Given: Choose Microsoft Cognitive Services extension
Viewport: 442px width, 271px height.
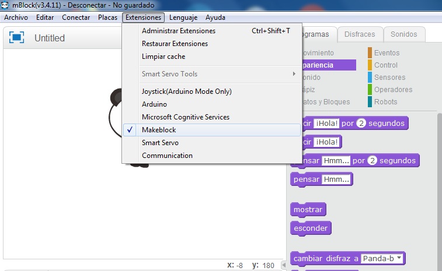Looking at the screenshot, I should click(x=186, y=117).
